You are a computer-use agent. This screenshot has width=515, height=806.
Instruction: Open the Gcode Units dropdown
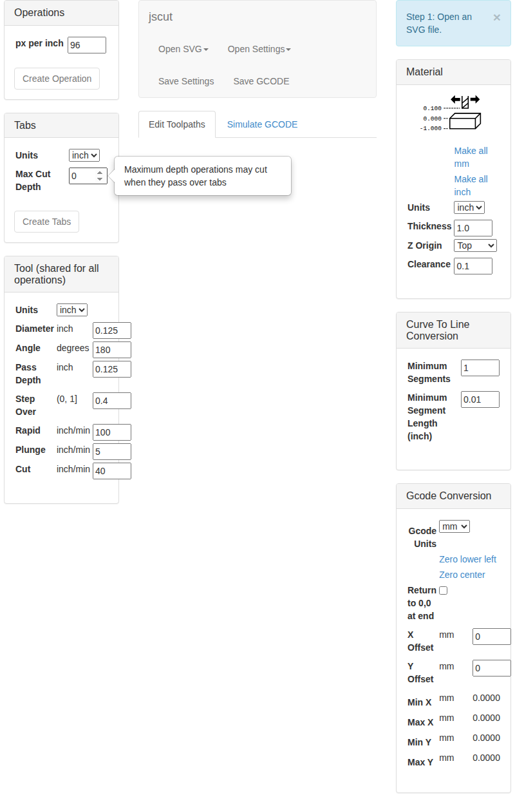point(454,526)
